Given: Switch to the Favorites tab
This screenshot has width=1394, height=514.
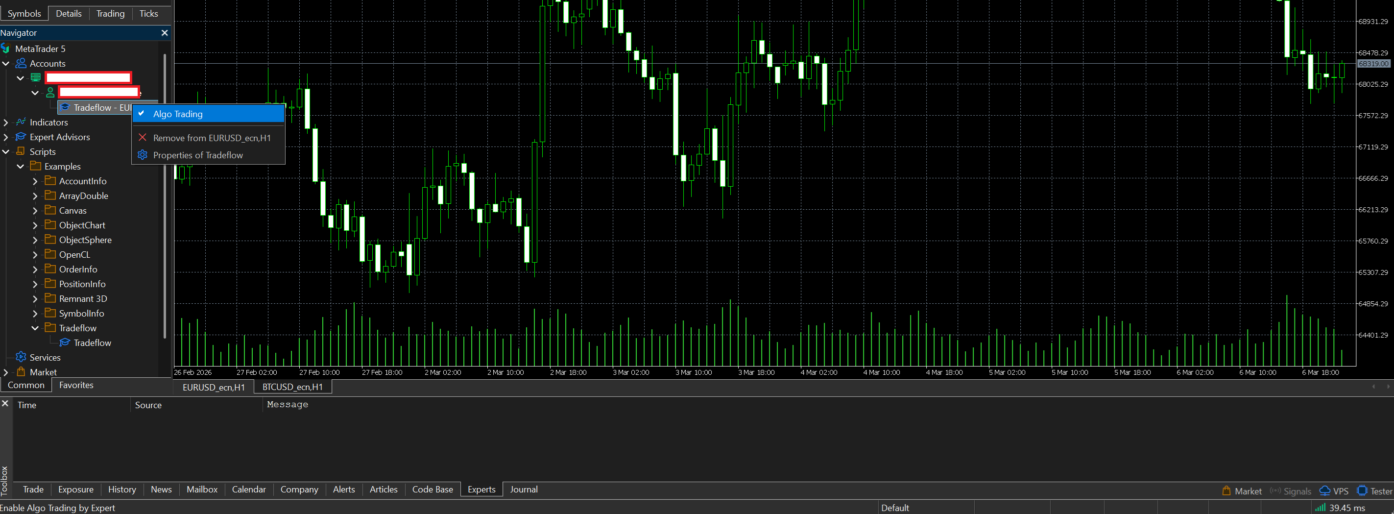Looking at the screenshot, I should pos(76,385).
